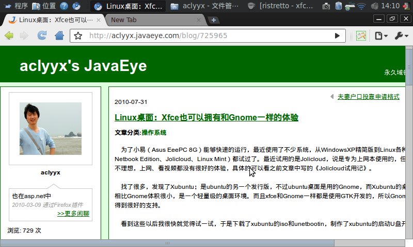413x247 pixels.
Task: Click the log out icon in panel
Action: [406, 6]
